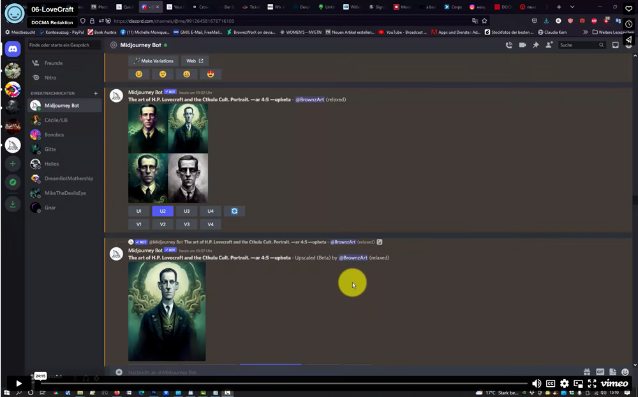The width and height of the screenshot is (638, 397).
Task: Click add friends to DM icon
Action: pyautogui.click(x=549, y=45)
